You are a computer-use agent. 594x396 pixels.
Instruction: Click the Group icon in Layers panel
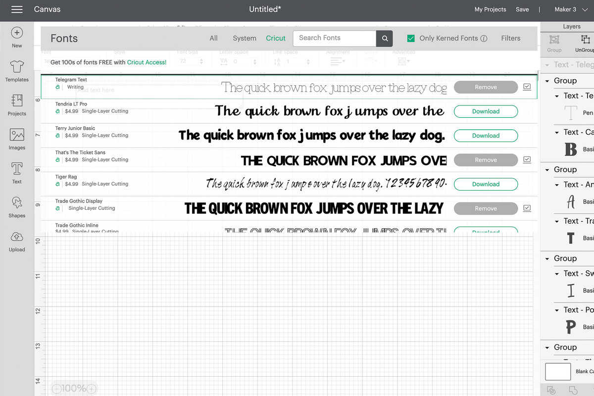click(x=554, y=40)
